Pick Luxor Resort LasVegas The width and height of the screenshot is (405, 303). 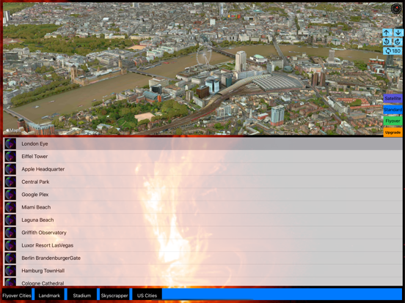(x=202, y=245)
